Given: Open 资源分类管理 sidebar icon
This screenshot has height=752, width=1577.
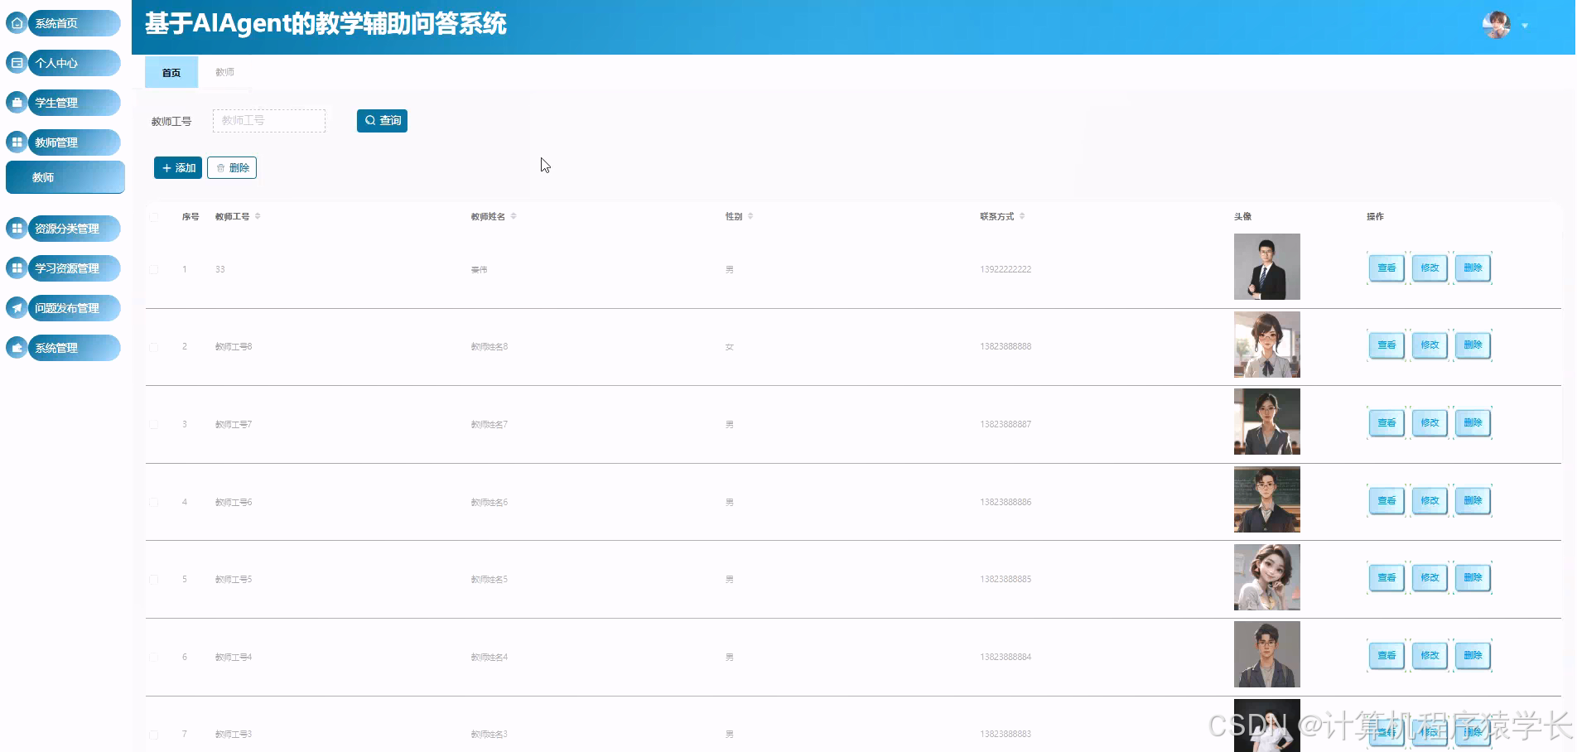Looking at the screenshot, I should pyautogui.click(x=17, y=228).
